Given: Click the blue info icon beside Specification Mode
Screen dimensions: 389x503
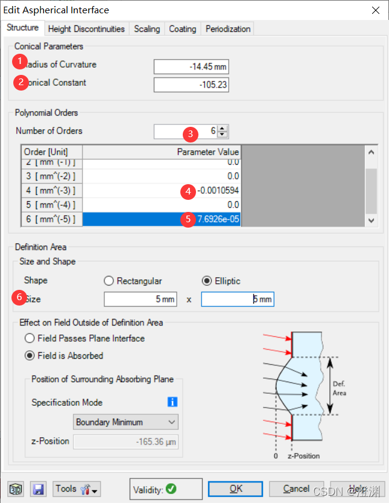Looking at the screenshot, I should [172, 402].
